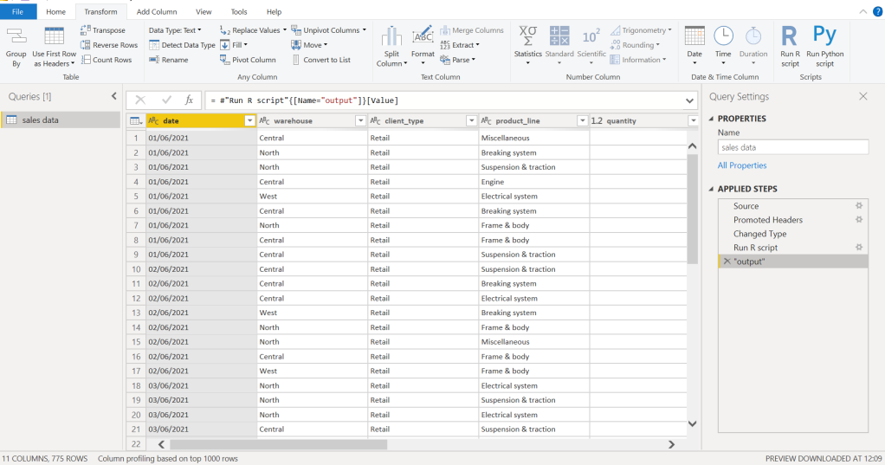Convert column to list
Screen dimensions: 885x465
pos(321,59)
